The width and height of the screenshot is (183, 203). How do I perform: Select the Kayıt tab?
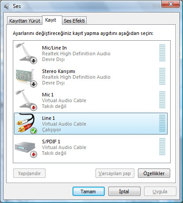tap(52, 20)
